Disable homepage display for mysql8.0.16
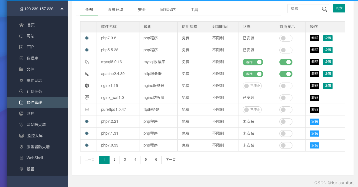 point(286,62)
